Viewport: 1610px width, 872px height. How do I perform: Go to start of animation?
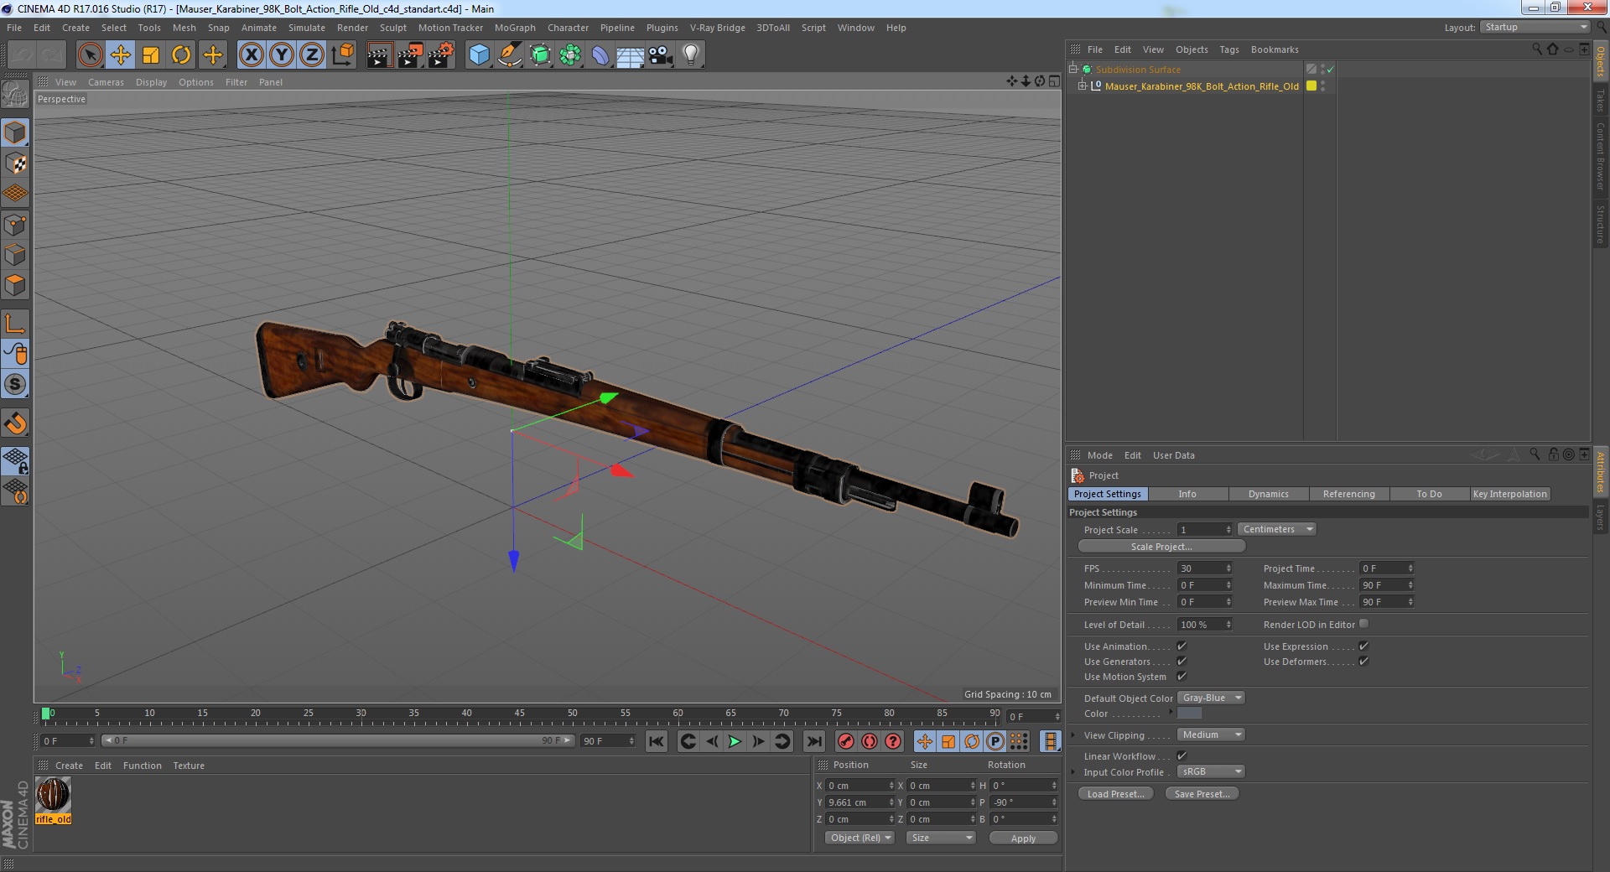coord(657,741)
